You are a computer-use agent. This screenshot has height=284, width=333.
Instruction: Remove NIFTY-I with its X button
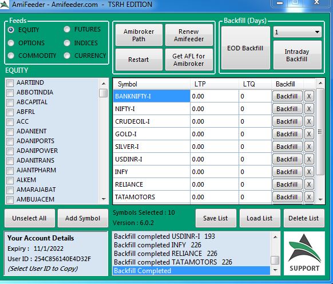(x=309, y=109)
